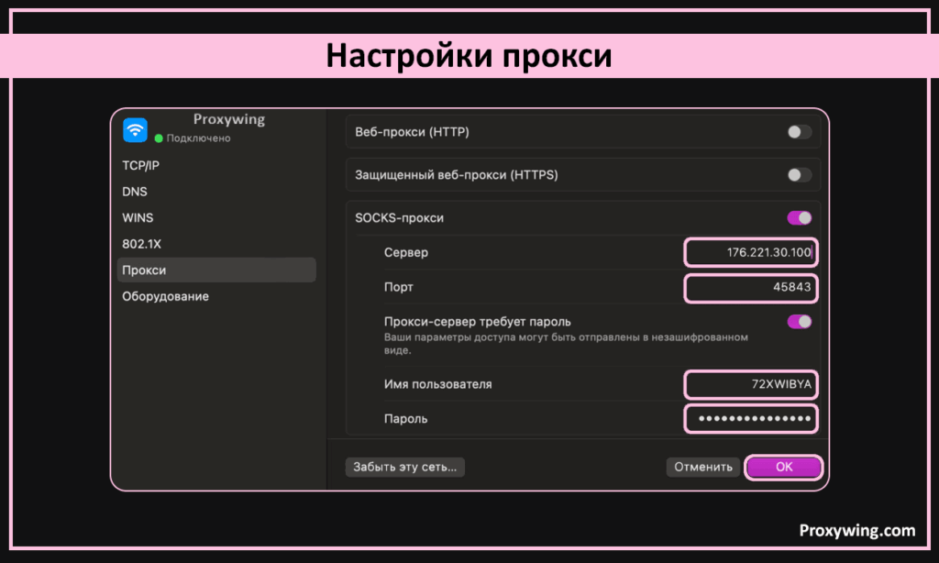This screenshot has height=563, width=939.
Task: Switch to the DNS sidebar section
Action: click(x=135, y=192)
